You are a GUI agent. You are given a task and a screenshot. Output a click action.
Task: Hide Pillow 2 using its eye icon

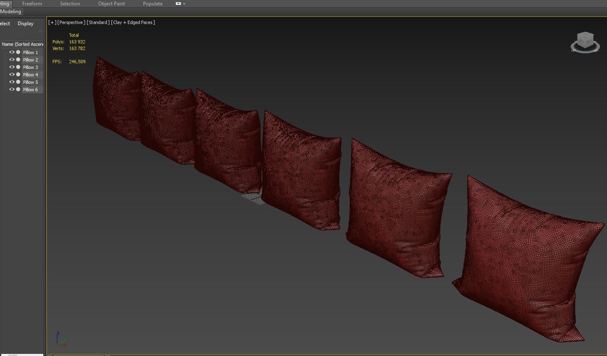tap(12, 60)
